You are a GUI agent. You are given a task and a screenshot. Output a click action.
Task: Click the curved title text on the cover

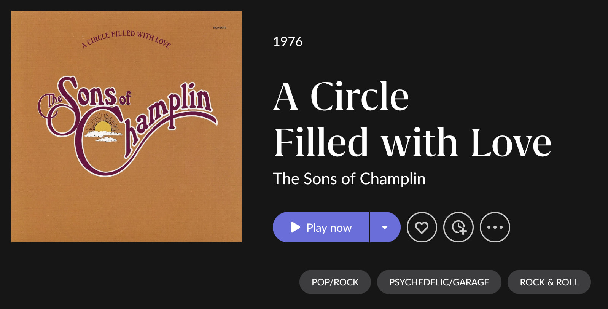(x=127, y=38)
